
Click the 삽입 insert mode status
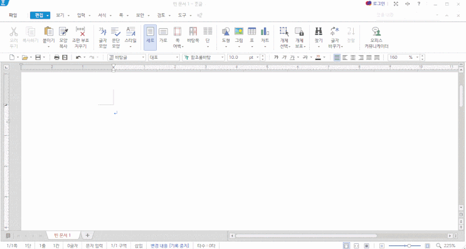tap(139, 246)
